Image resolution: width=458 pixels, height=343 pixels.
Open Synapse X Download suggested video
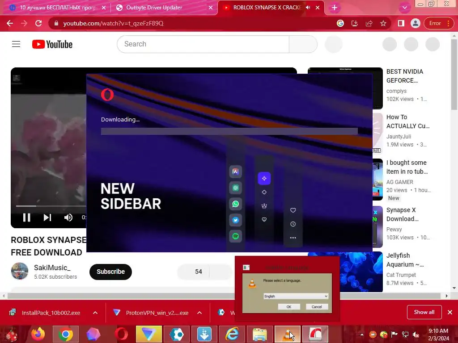[x=403, y=214]
